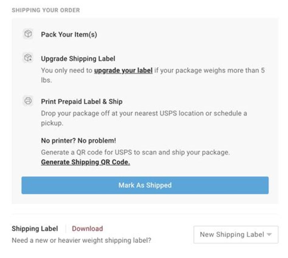Select "Print Prepaid Label & Ship" step heading
This screenshot has width=288, height=258.
pyautogui.click(x=82, y=101)
